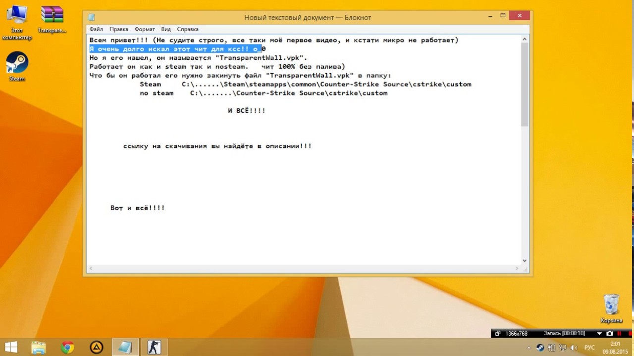The image size is (634, 356).
Task: Click the horizontal scrollbar left arrow
Action: [91, 268]
